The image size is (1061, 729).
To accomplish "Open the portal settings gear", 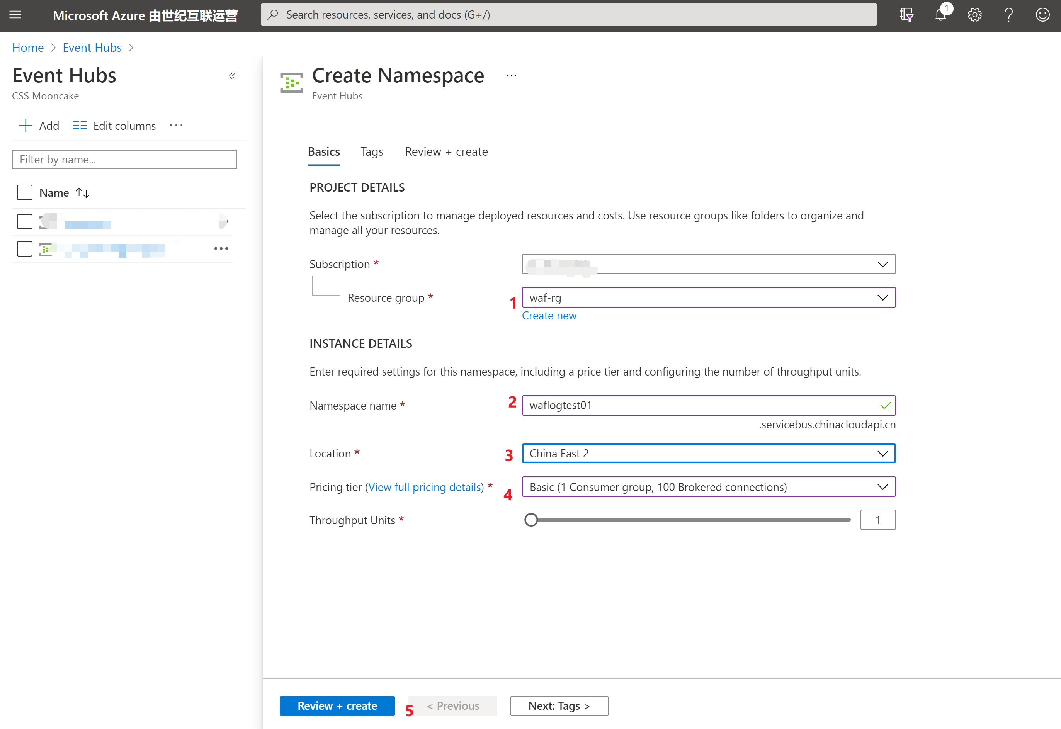I will (x=975, y=15).
